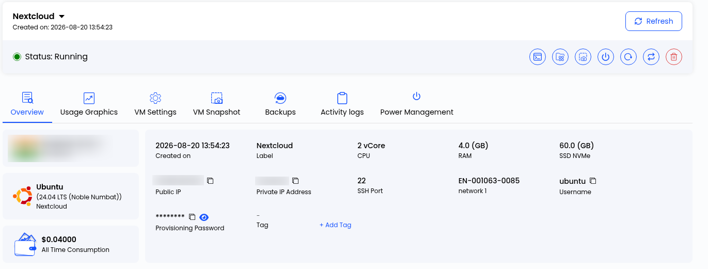
Task: Click the $0.04000 consumption value
Action: pos(59,240)
